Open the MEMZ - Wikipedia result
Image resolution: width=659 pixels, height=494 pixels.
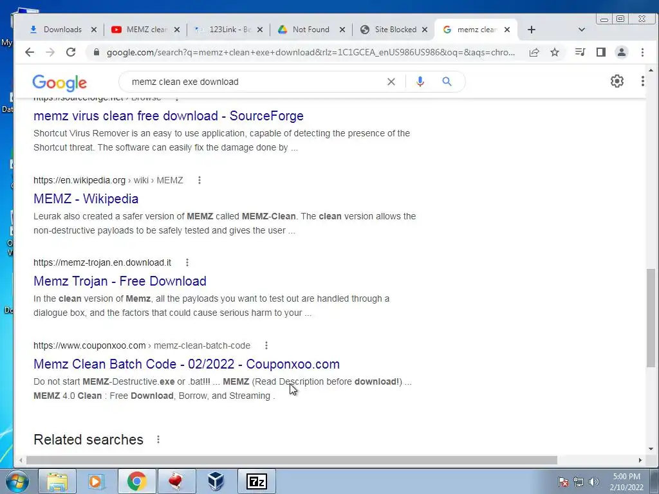click(x=86, y=199)
